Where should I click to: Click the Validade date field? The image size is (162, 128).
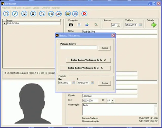tap(131, 25)
